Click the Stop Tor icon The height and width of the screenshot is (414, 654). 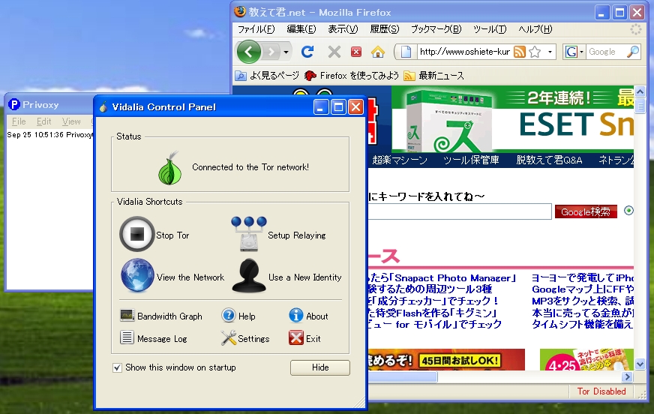137,234
